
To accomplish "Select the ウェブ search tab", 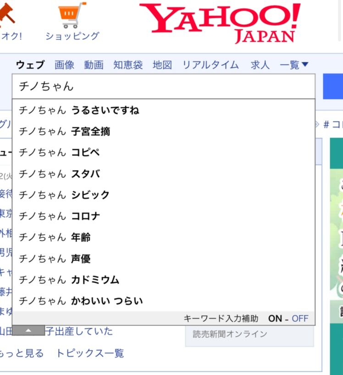I will (x=30, y=65).
